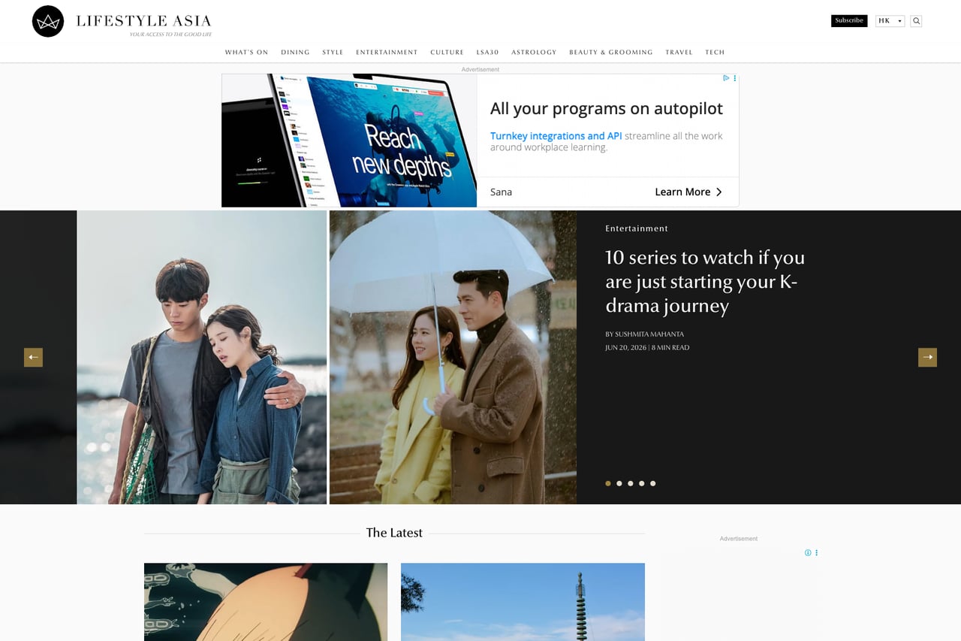Open the Tech menu

(715, 53)
